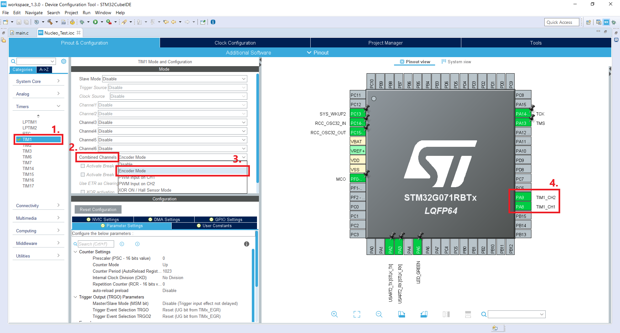The image size is (620, 333).
Task: Click the Quick Access field
Action: [x=561, y=22]
